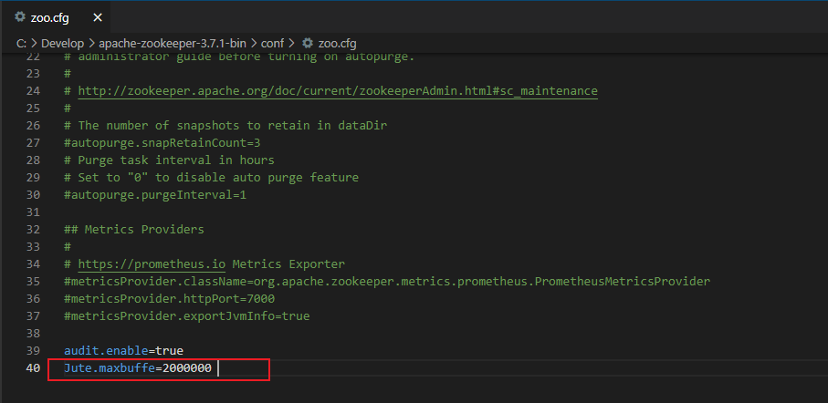Open the prometheus.io link

click(x=152, y=264)
